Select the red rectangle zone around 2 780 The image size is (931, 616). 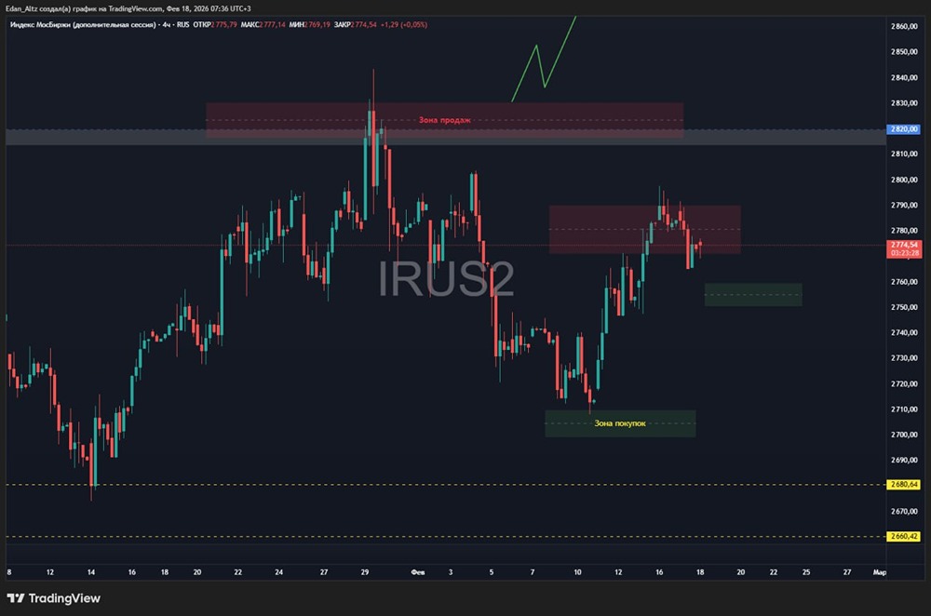[644, 229]
